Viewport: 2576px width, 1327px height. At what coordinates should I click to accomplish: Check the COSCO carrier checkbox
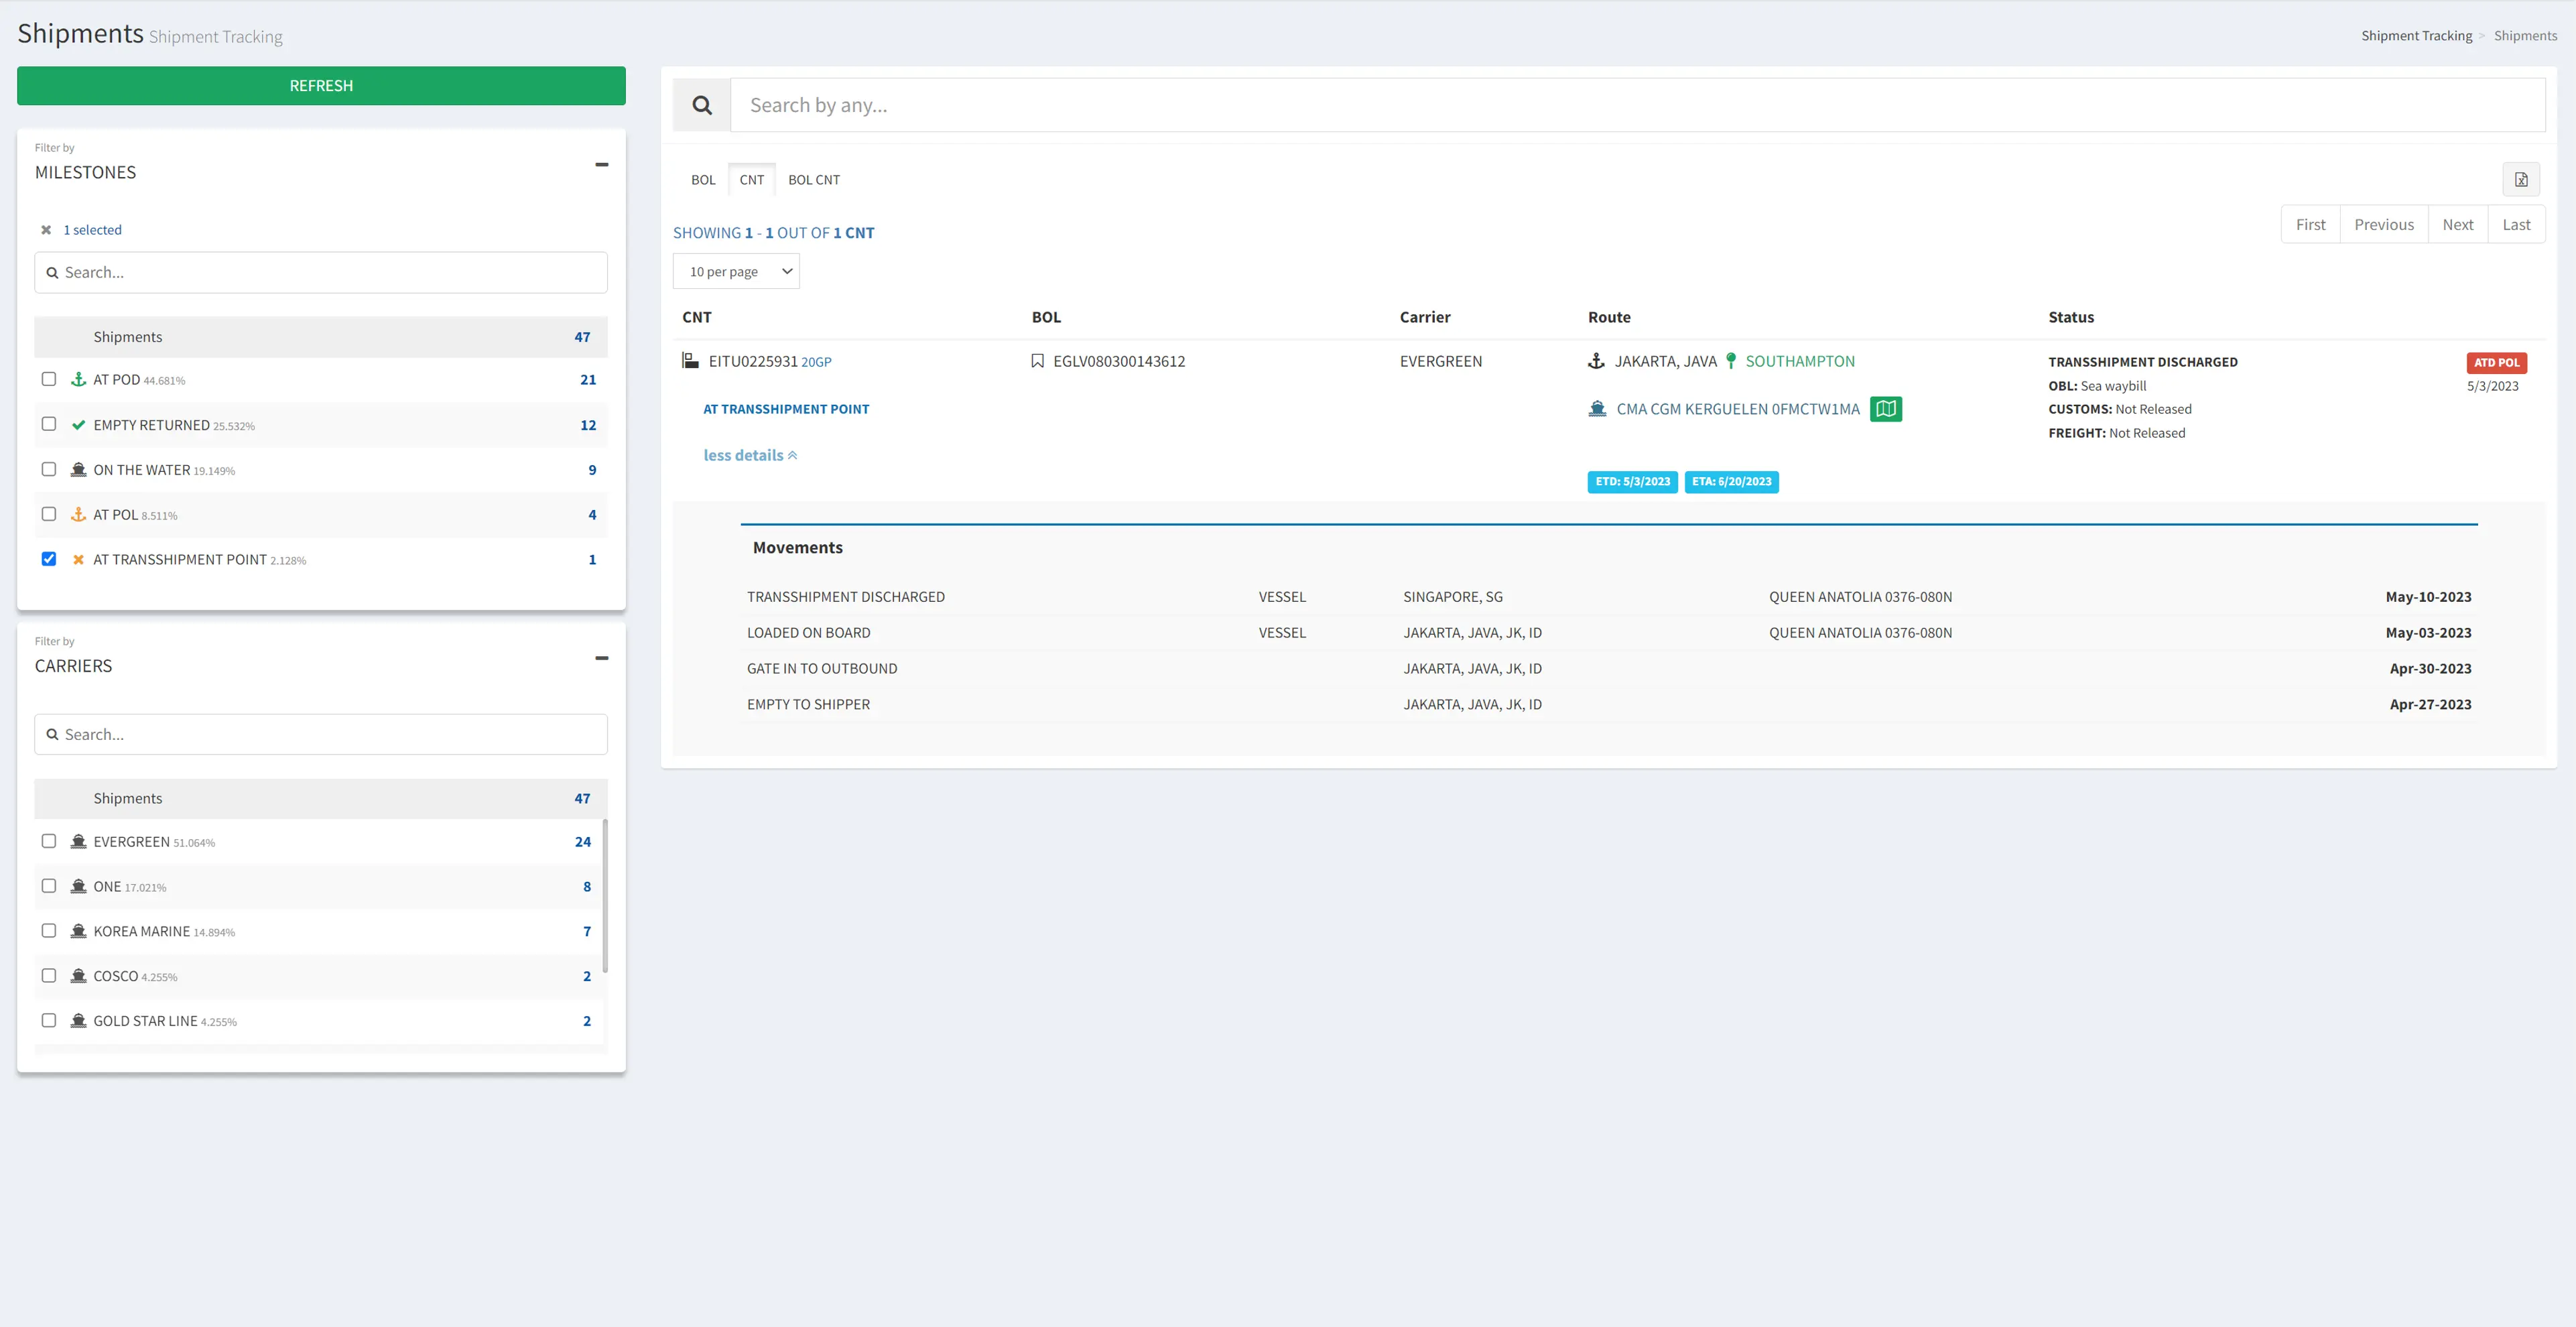click(49, 976)
